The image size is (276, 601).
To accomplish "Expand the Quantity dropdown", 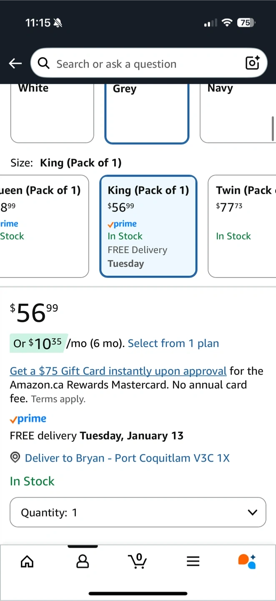I will click(x=138, y=512).
